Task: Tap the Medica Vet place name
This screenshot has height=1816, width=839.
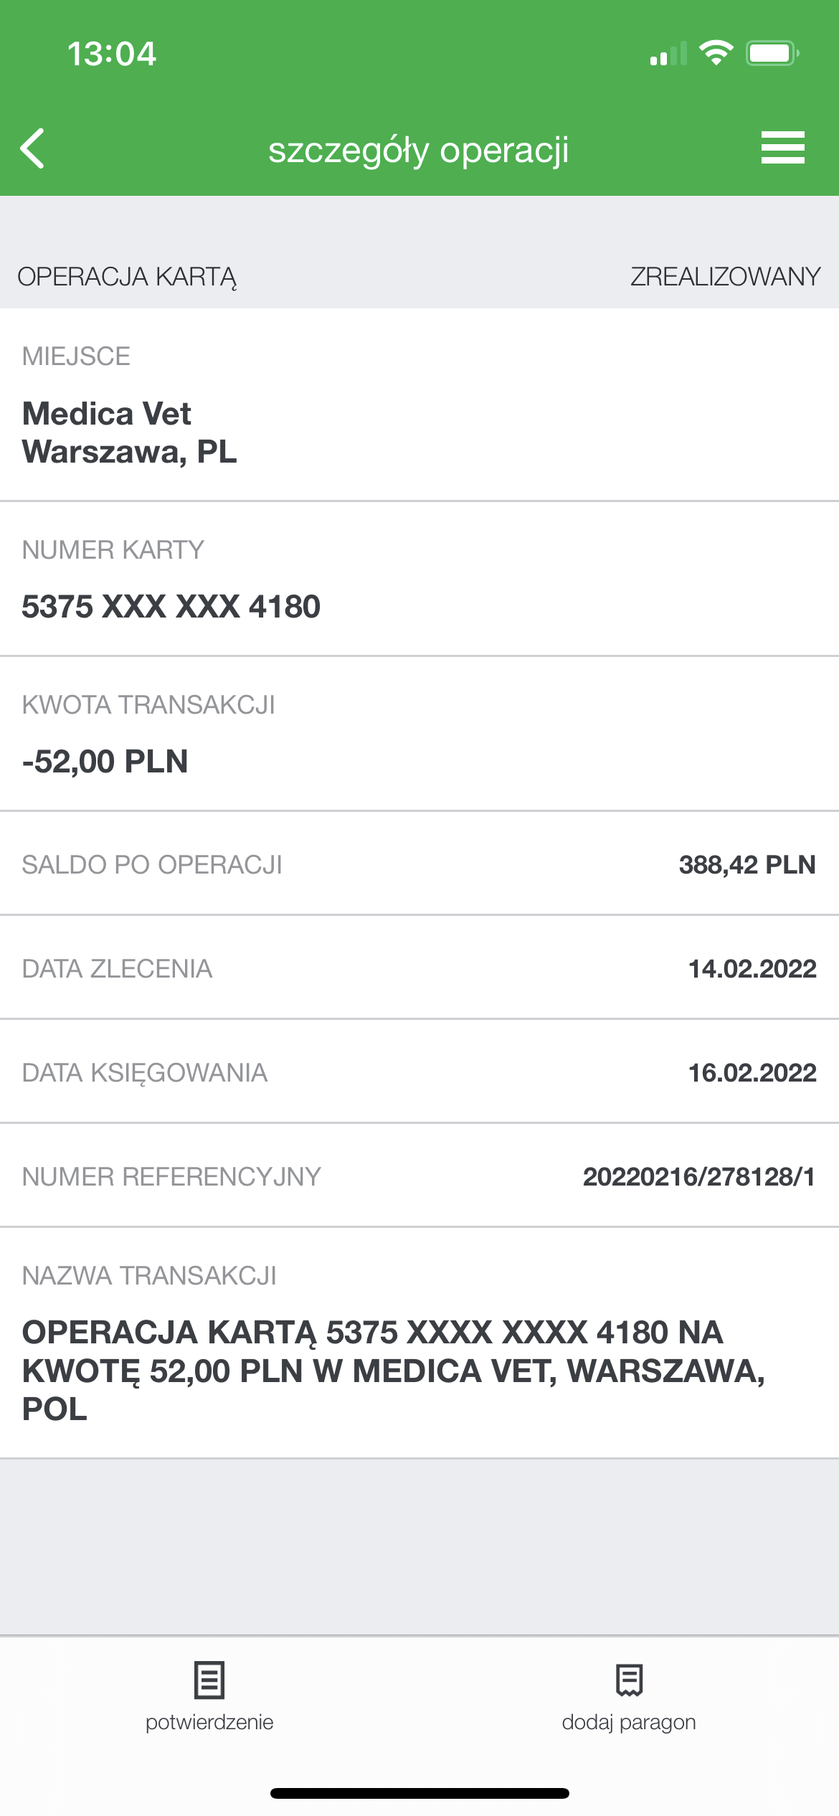Action: (107, 414)
